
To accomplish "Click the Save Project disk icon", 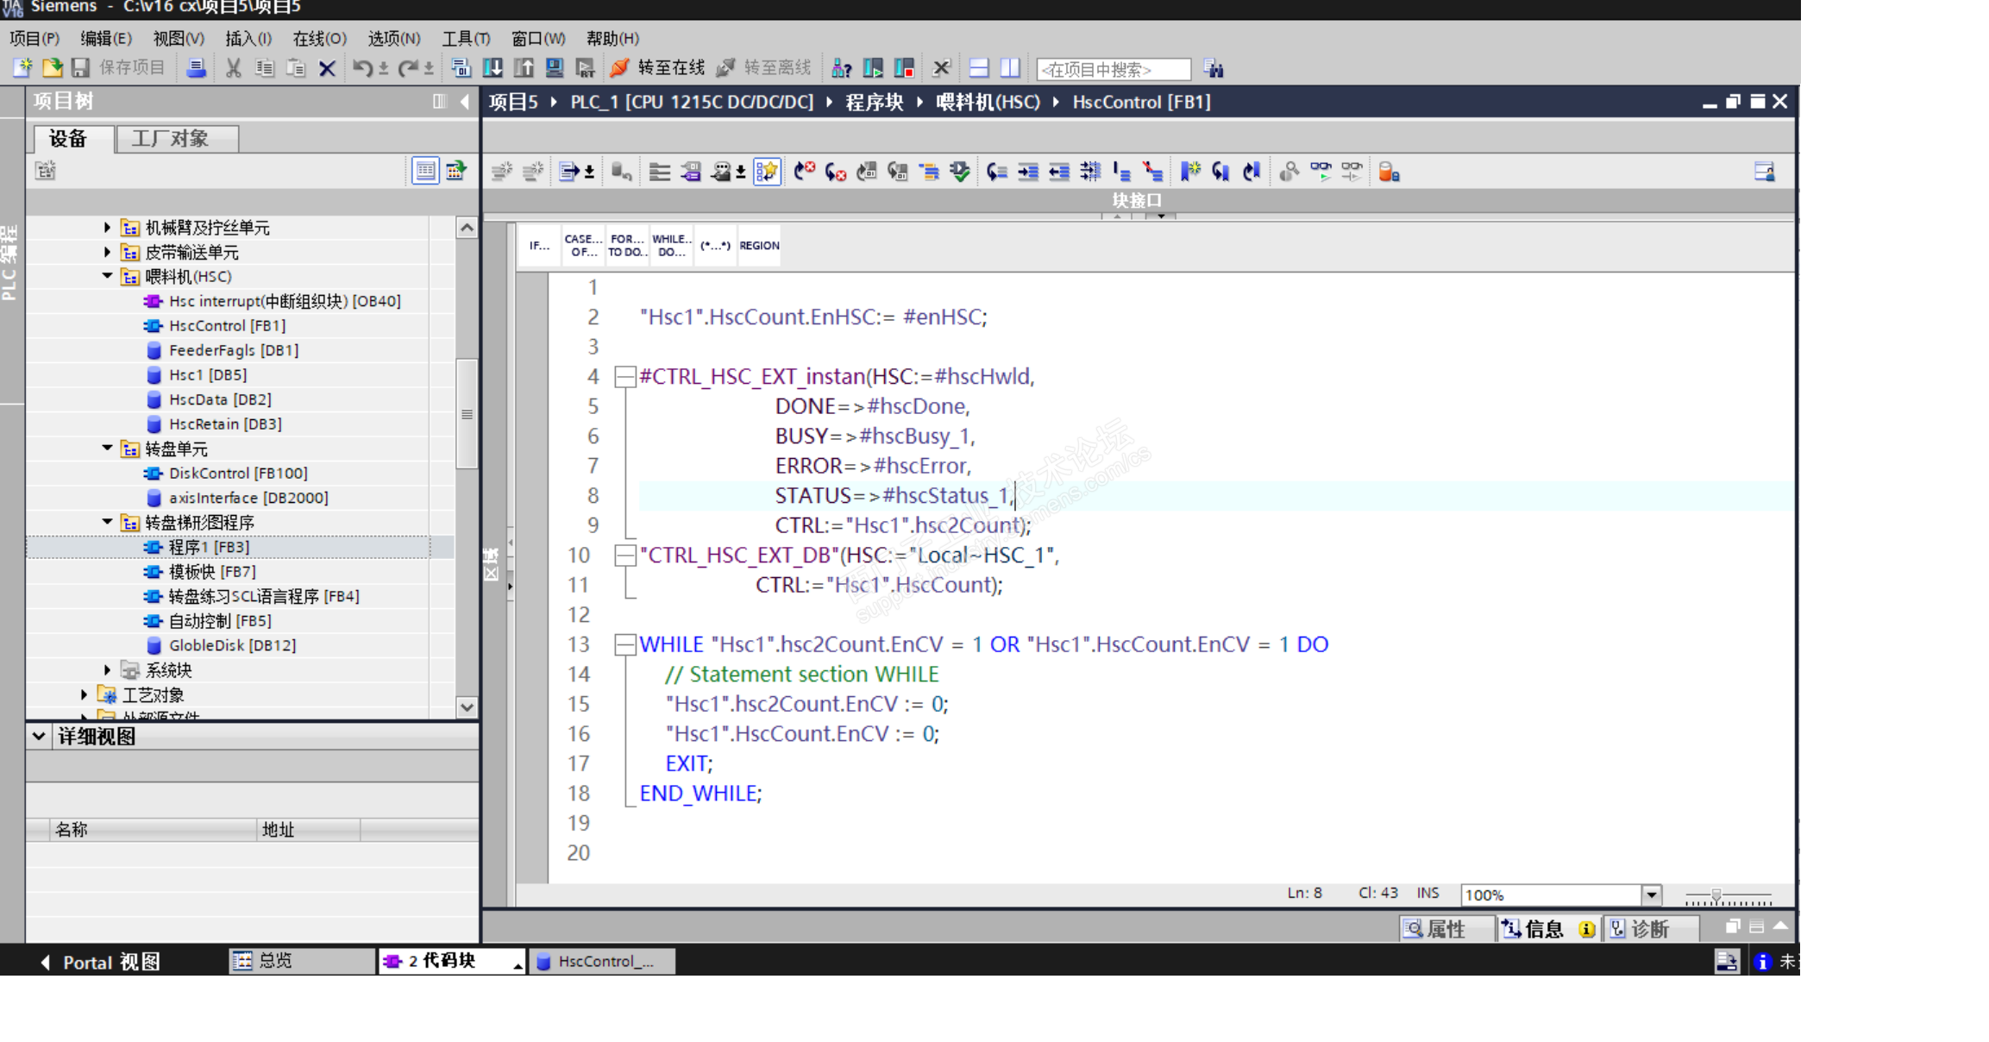I will point(80,67).
